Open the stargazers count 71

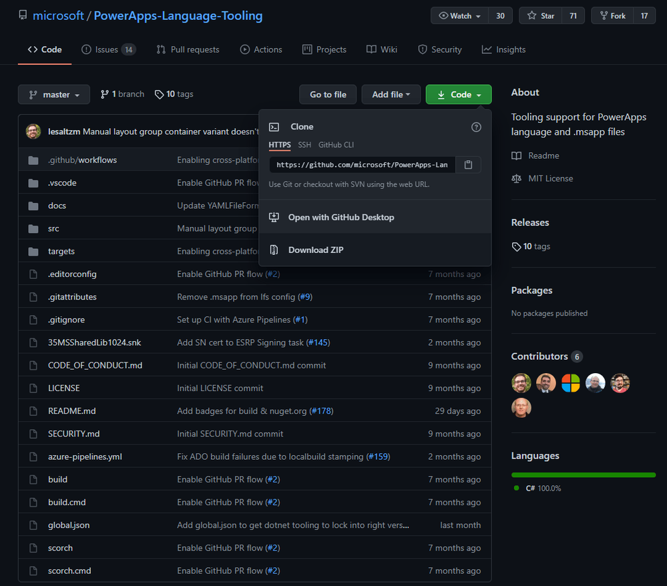point(574,16)
